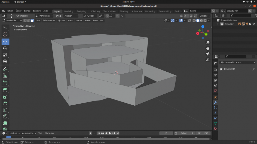Switch to rendered shading

[x=205, y=20]
